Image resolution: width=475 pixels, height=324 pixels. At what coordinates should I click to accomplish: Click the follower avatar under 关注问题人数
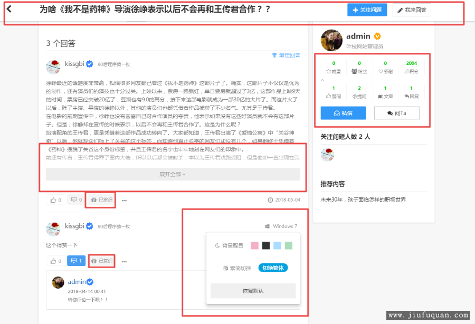(328, 155)
